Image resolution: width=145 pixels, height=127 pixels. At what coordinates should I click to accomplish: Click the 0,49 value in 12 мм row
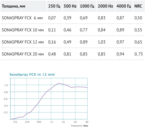67,42
